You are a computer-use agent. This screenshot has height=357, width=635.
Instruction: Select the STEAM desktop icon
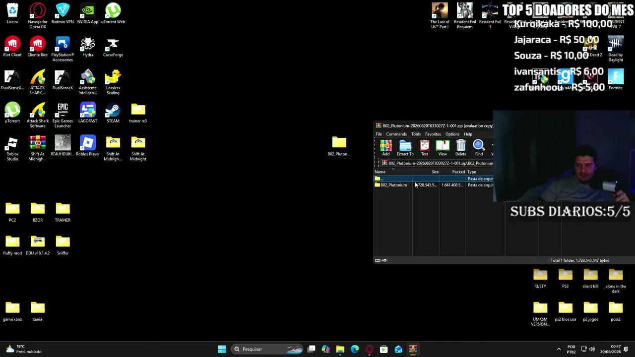tap(113, 113)
